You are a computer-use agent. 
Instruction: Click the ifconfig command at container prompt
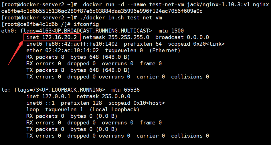click(86, 24)
